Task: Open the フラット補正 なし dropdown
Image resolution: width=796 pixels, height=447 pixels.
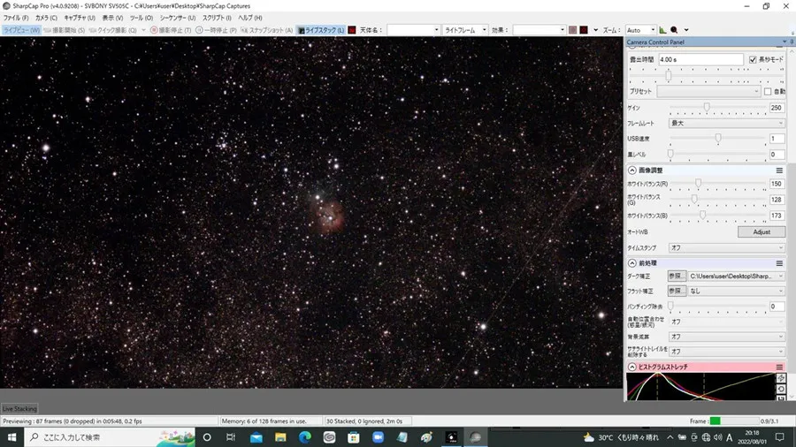Action: [x=736, y=291]
